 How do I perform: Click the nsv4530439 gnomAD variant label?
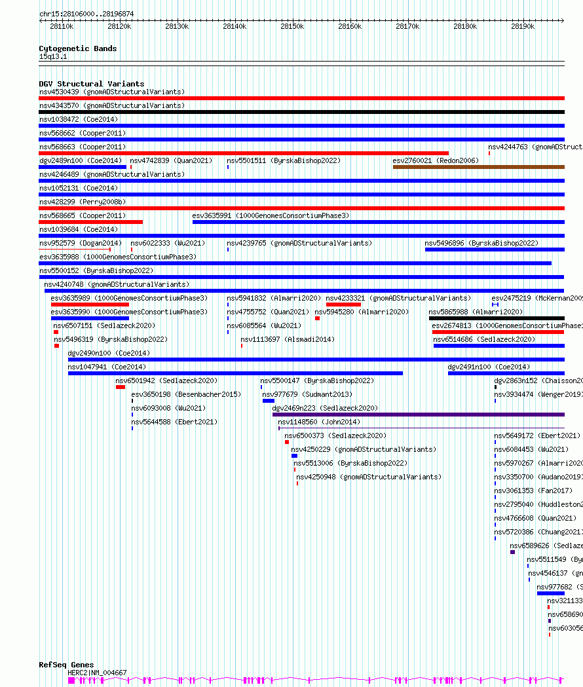112,92
